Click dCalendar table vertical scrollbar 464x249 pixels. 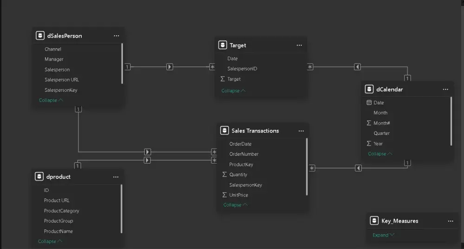tap(451, 121)
